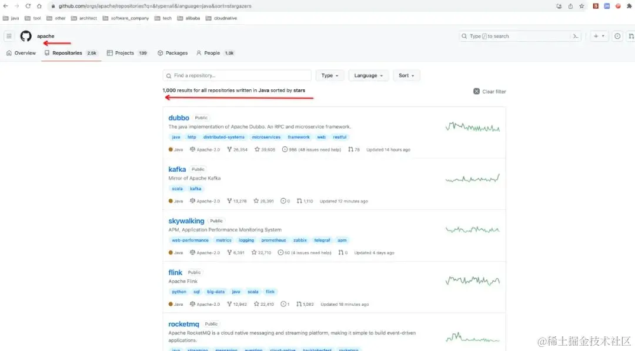Open the People tab
Viewport: 635px width, 351px height.
pos(215,53)
